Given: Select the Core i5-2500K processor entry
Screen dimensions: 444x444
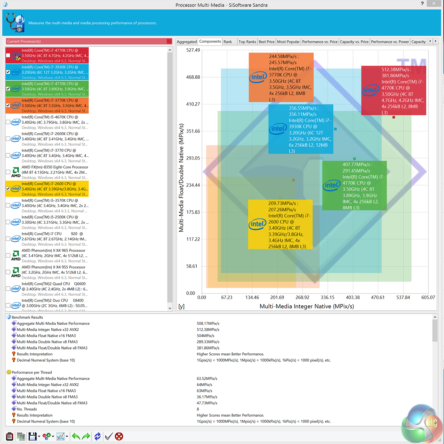Looking at the screenshot, I should (x=47, y=222).
